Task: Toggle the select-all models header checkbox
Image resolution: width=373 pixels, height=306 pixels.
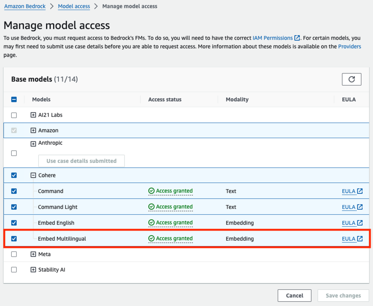Action: [14, 99]
